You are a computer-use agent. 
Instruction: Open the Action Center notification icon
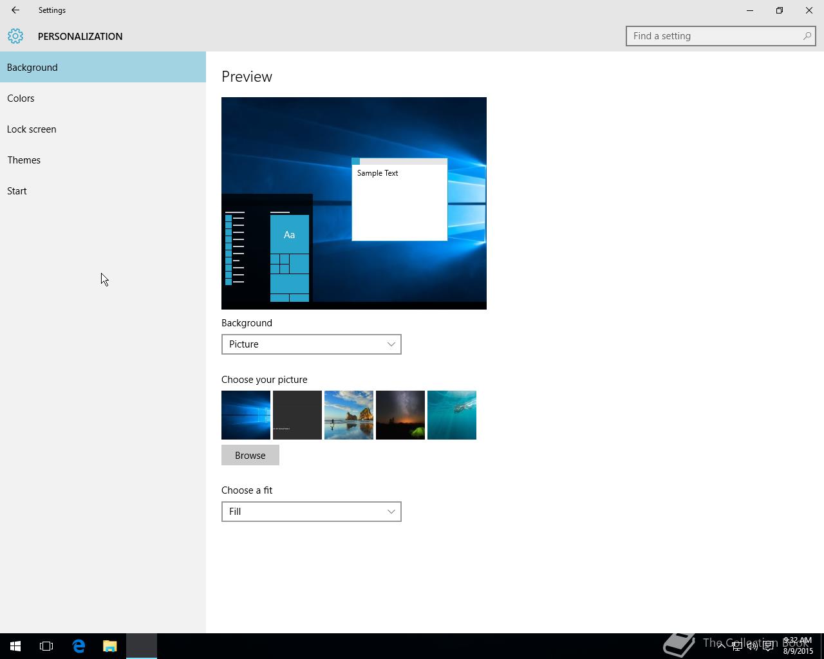tap(768, 646)
